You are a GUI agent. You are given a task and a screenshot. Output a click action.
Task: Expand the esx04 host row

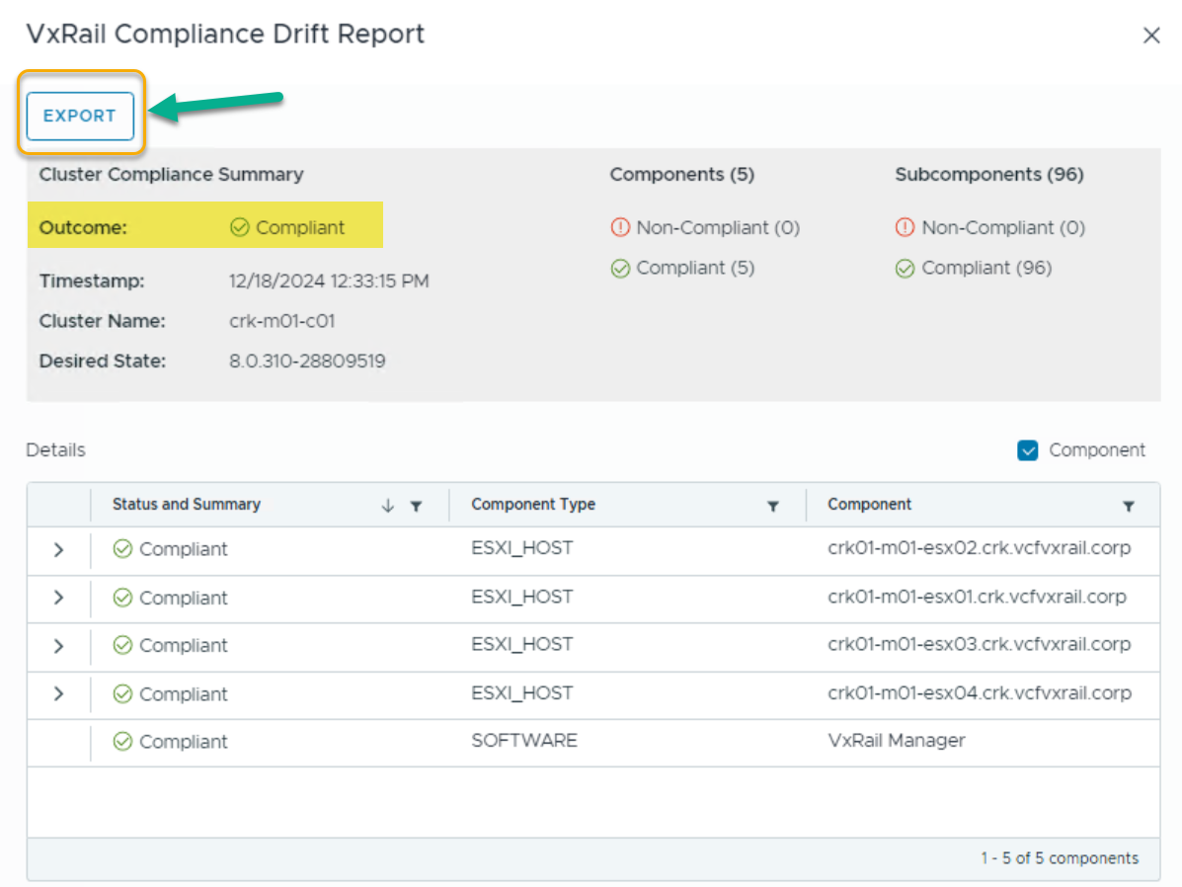point(58,694)
